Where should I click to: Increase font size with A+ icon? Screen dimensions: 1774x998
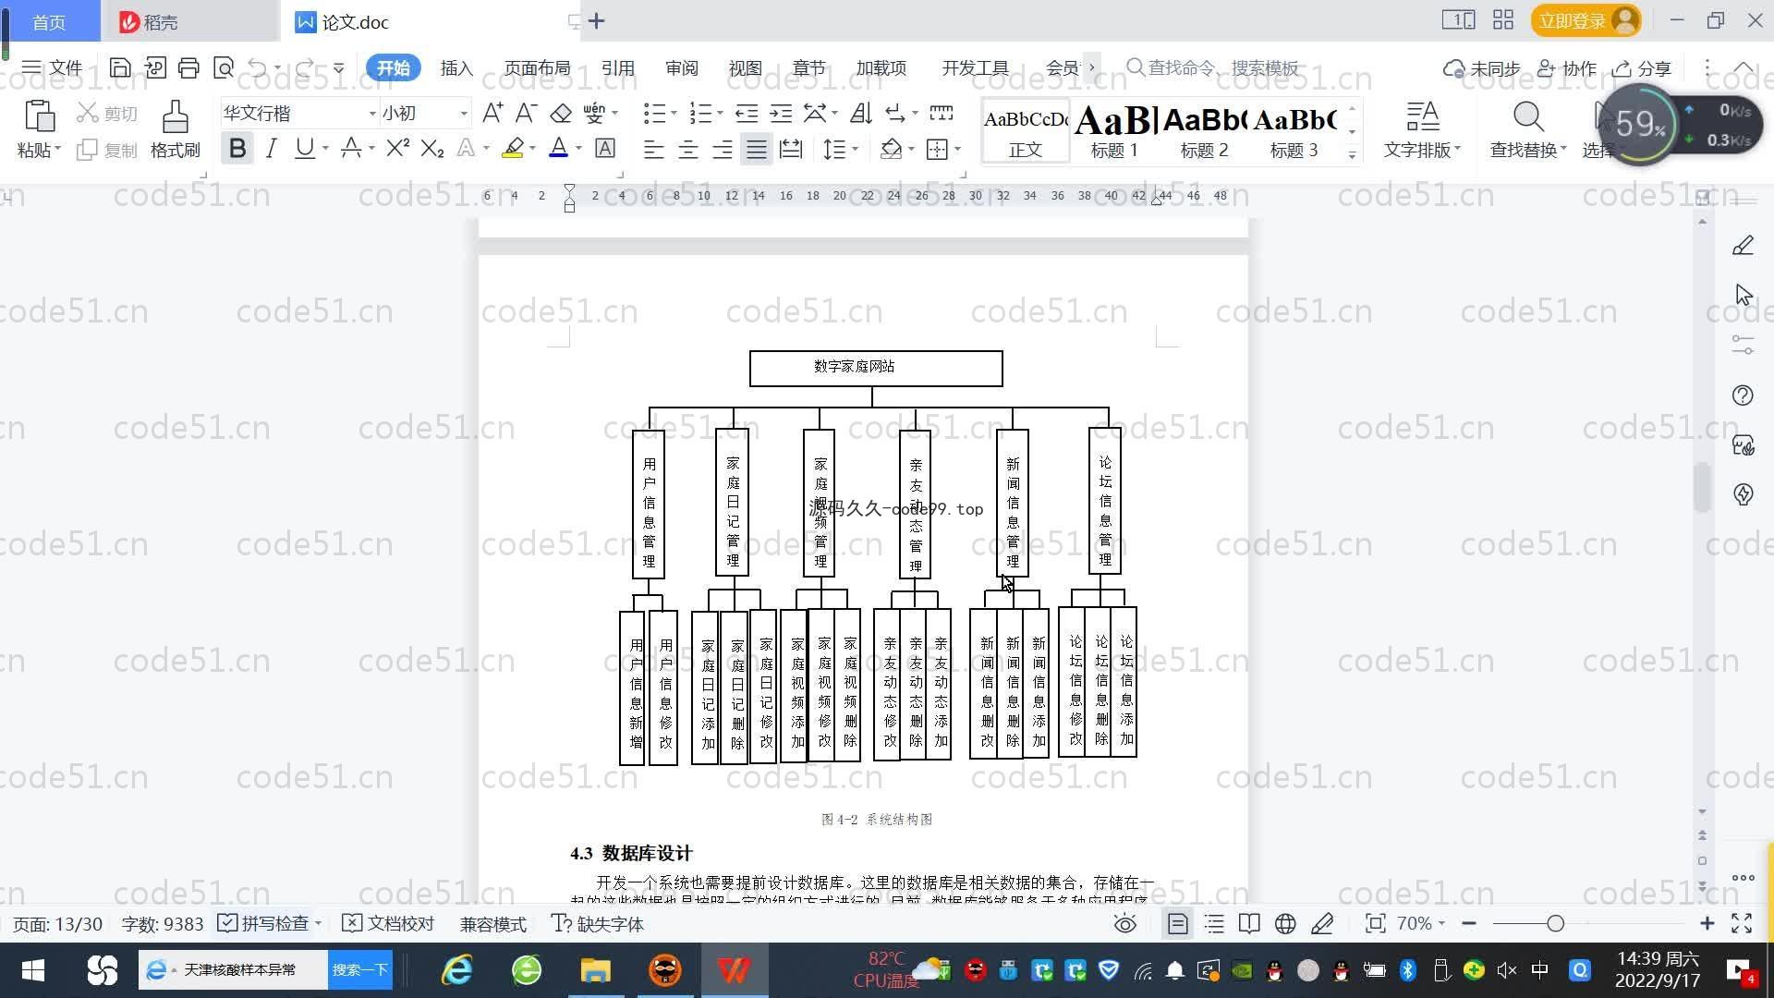[492, 113]
